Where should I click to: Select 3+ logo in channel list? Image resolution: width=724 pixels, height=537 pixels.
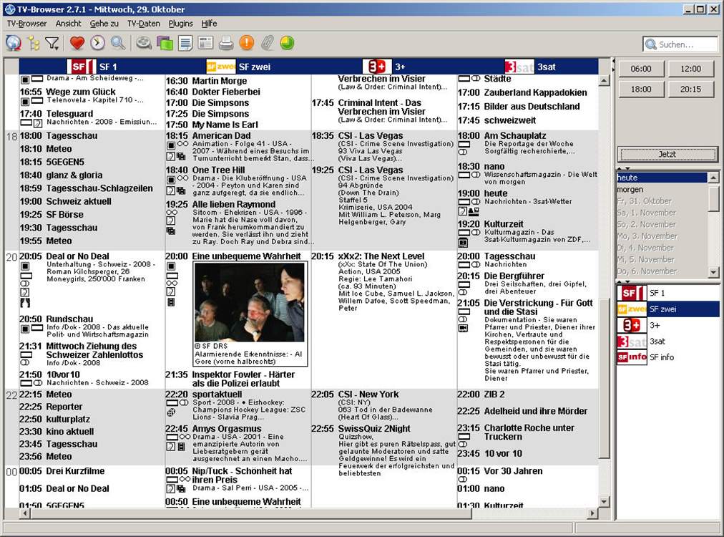point(632,325)
